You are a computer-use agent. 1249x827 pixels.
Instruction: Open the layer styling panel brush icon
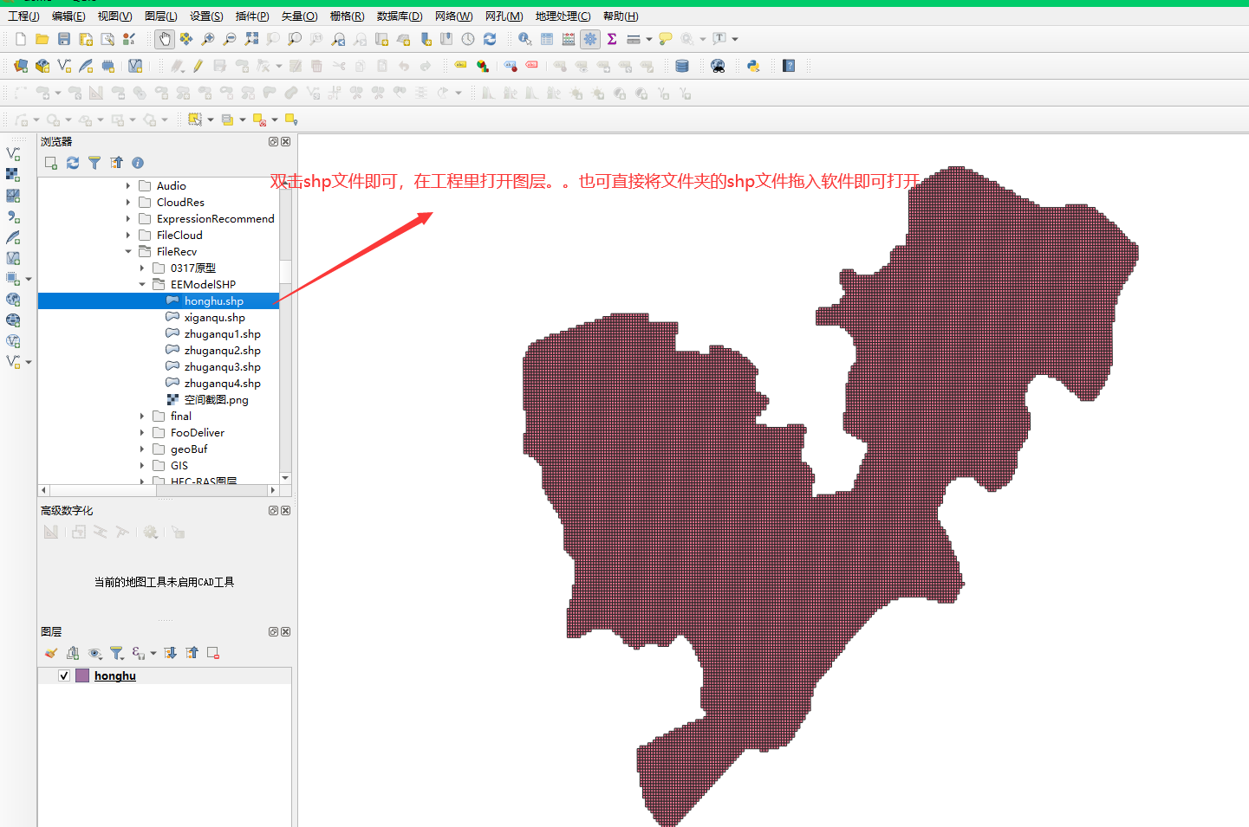click(51, 653)
